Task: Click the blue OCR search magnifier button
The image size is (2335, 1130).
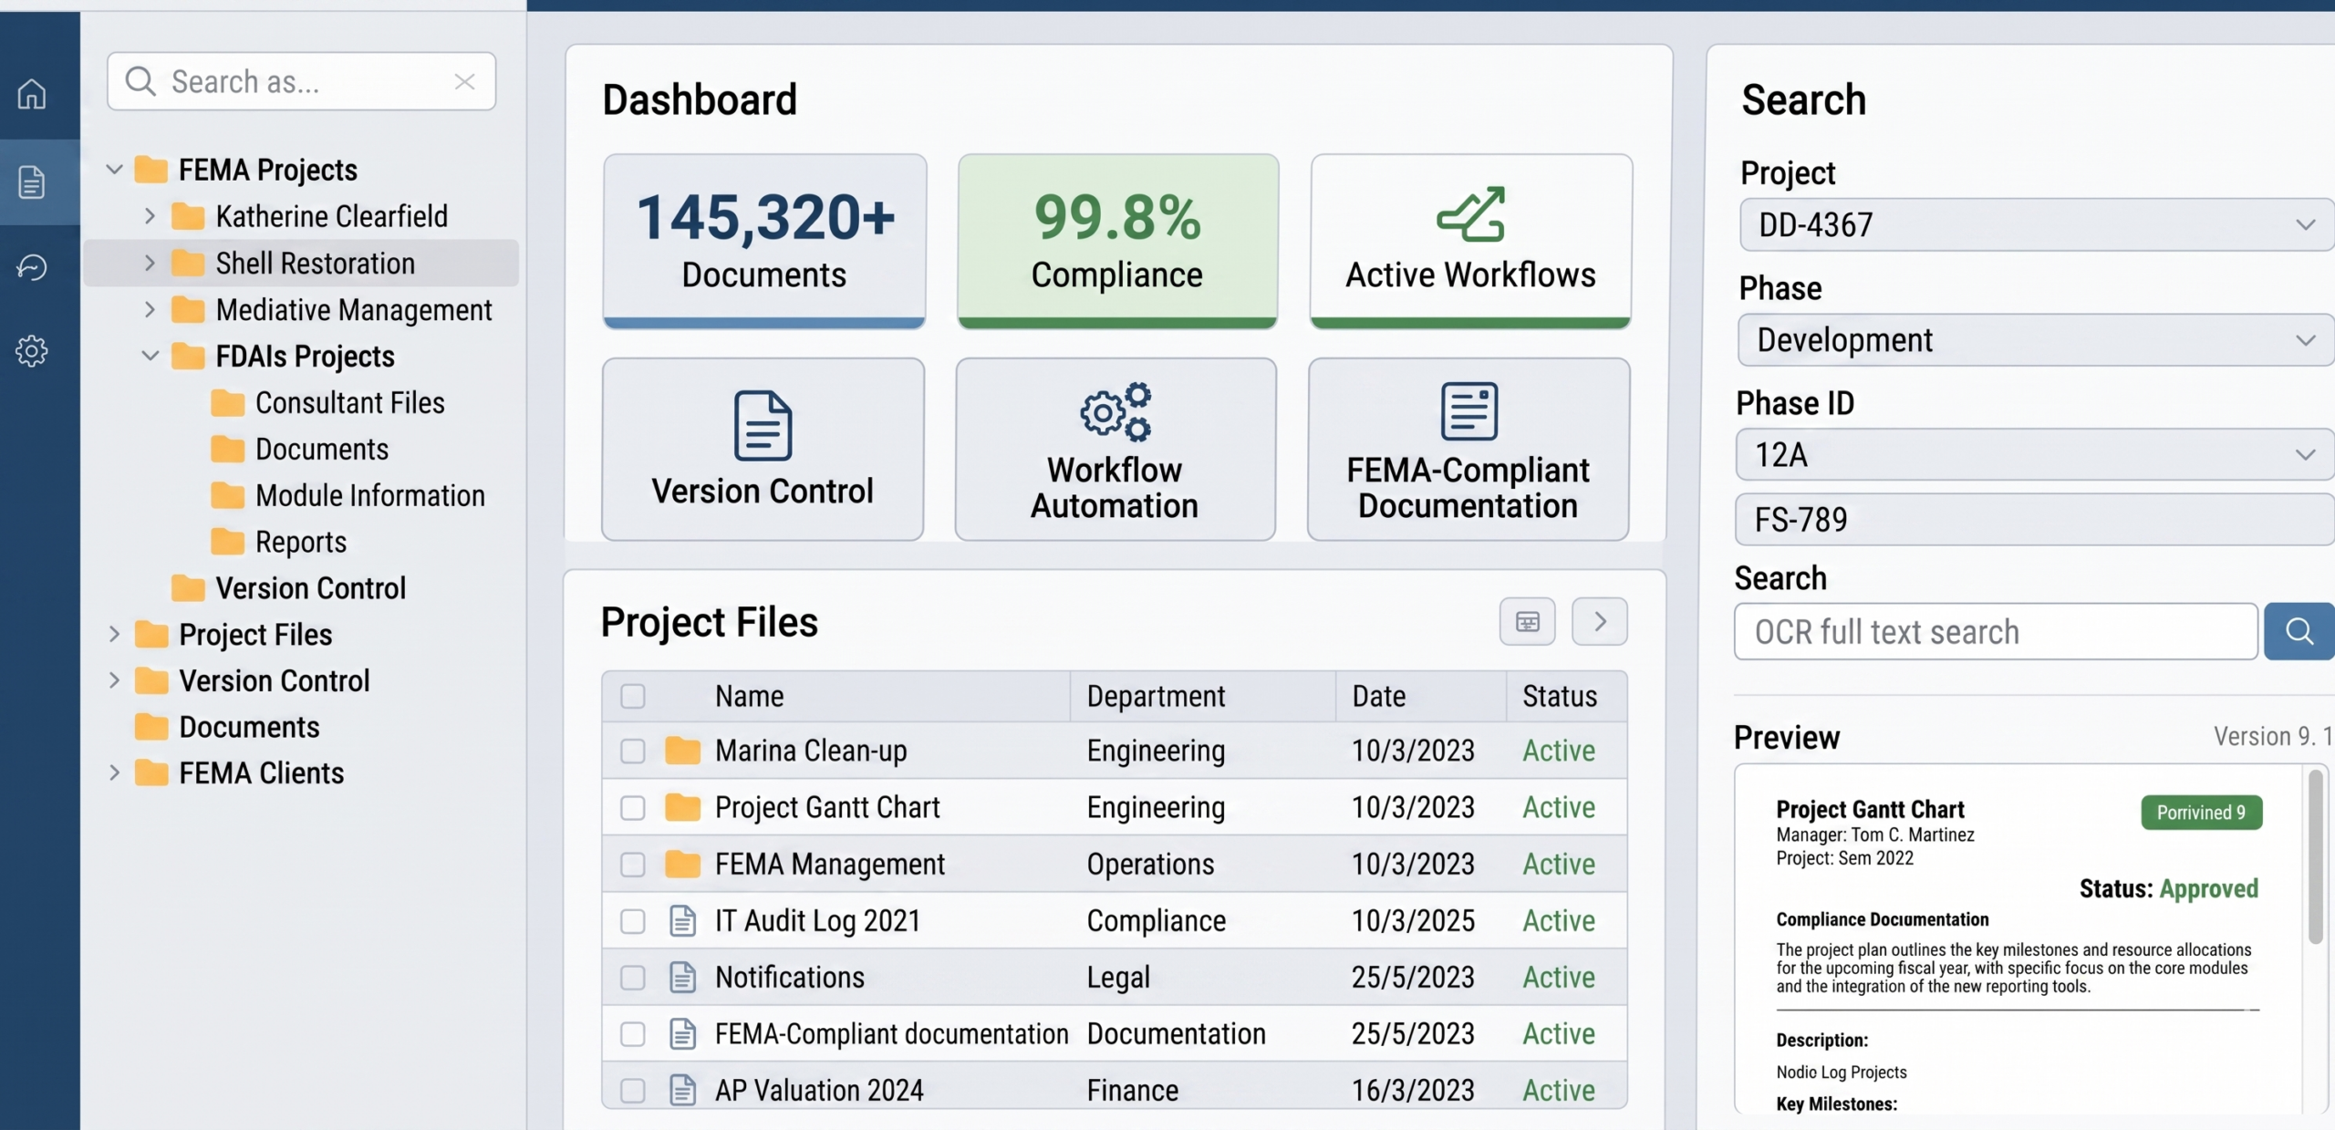Action: tap(2299, 631)
